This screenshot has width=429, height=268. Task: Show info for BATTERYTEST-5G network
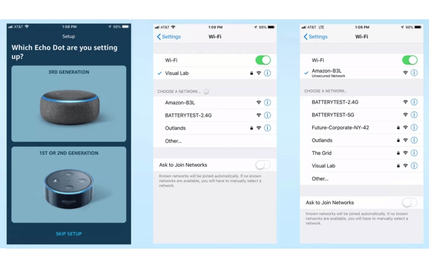[414, 115]
